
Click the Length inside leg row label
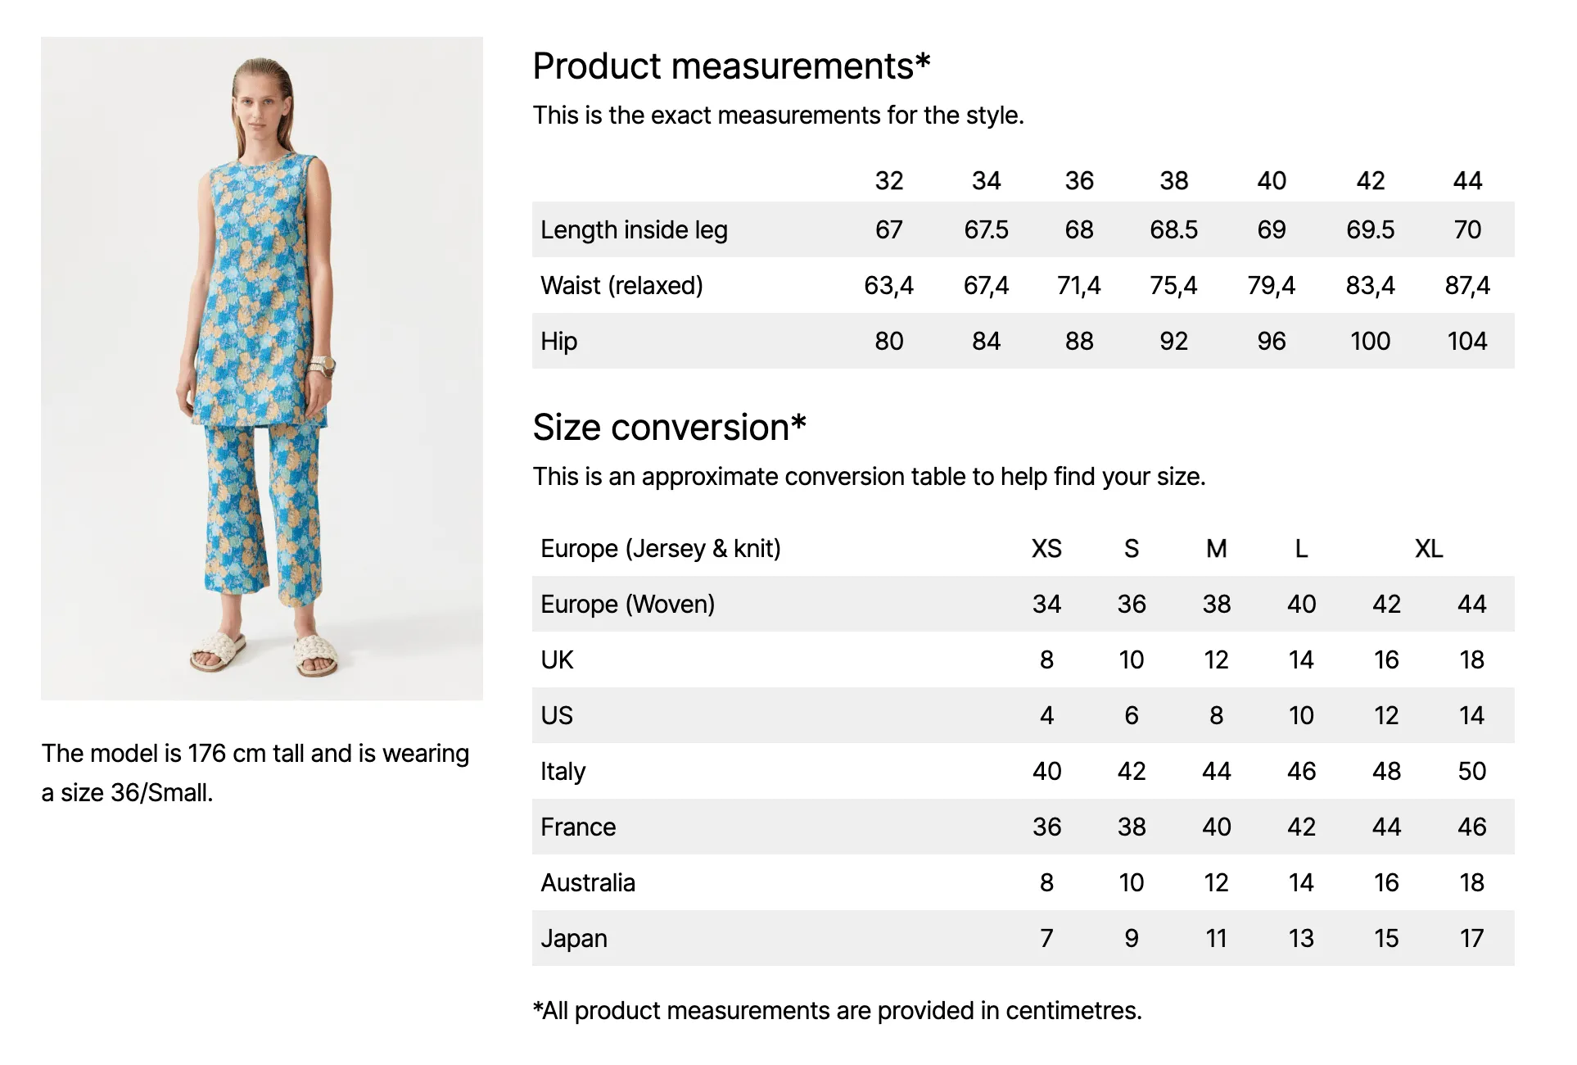634,230
